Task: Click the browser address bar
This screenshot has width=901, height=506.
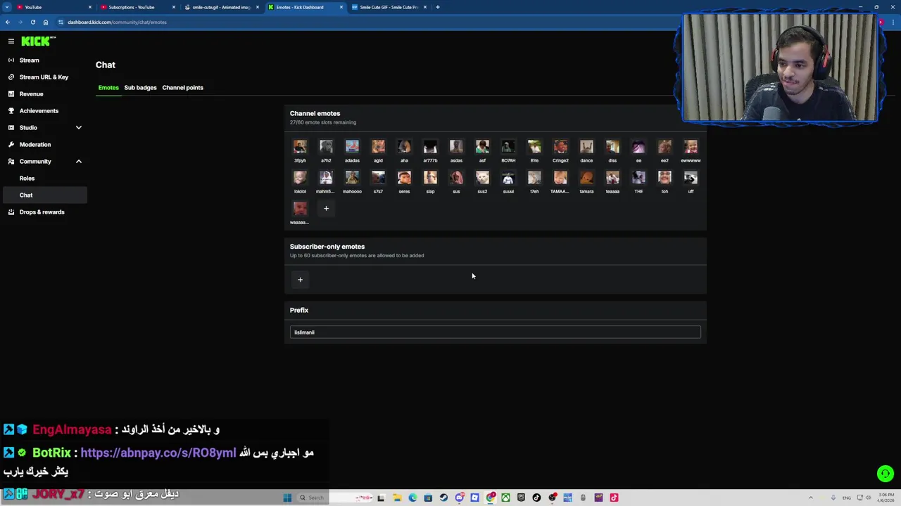Action: 366,22
